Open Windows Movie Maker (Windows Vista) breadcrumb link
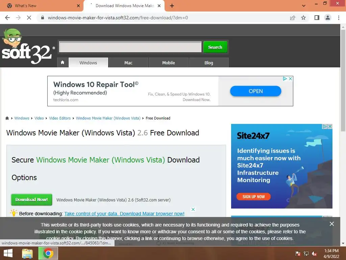 108,118
